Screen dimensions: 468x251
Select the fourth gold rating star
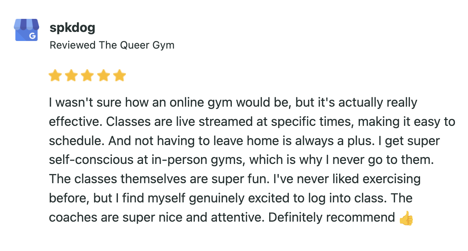[x=103, y=76]
